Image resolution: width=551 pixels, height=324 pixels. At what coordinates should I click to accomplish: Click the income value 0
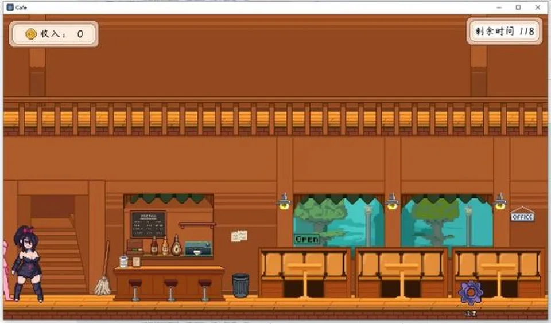point(80,34)
